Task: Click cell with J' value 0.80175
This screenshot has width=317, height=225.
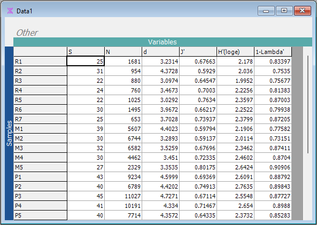Action: point(198,167)
